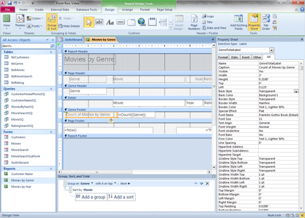305x218 pixels.
Task: Switch to the Page Setup tab
Action: [x=165, y=9]
